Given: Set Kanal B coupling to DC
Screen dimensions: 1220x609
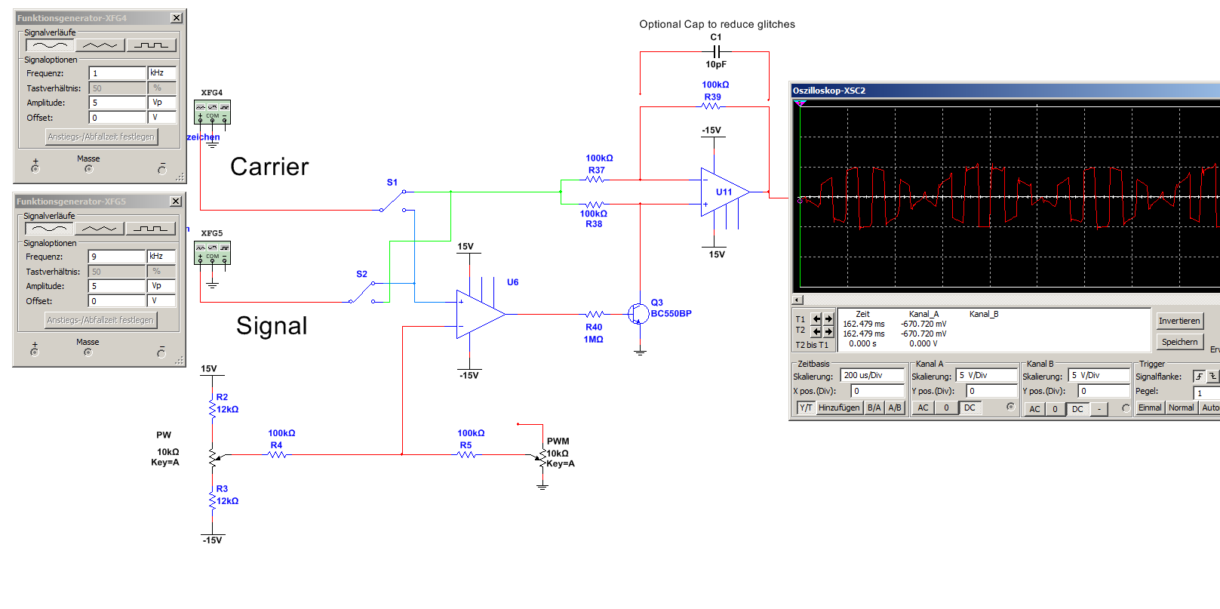Looking at the screenshot, I should point(1077,409).
